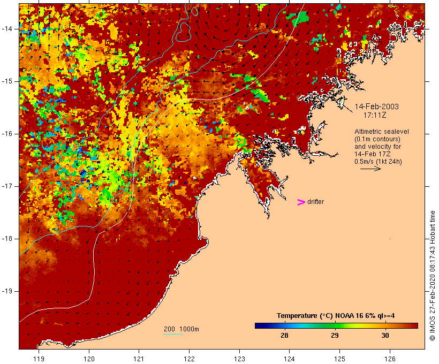Click the '120' longitude axis label
439x364 pixels.
(x=89, y=359)
